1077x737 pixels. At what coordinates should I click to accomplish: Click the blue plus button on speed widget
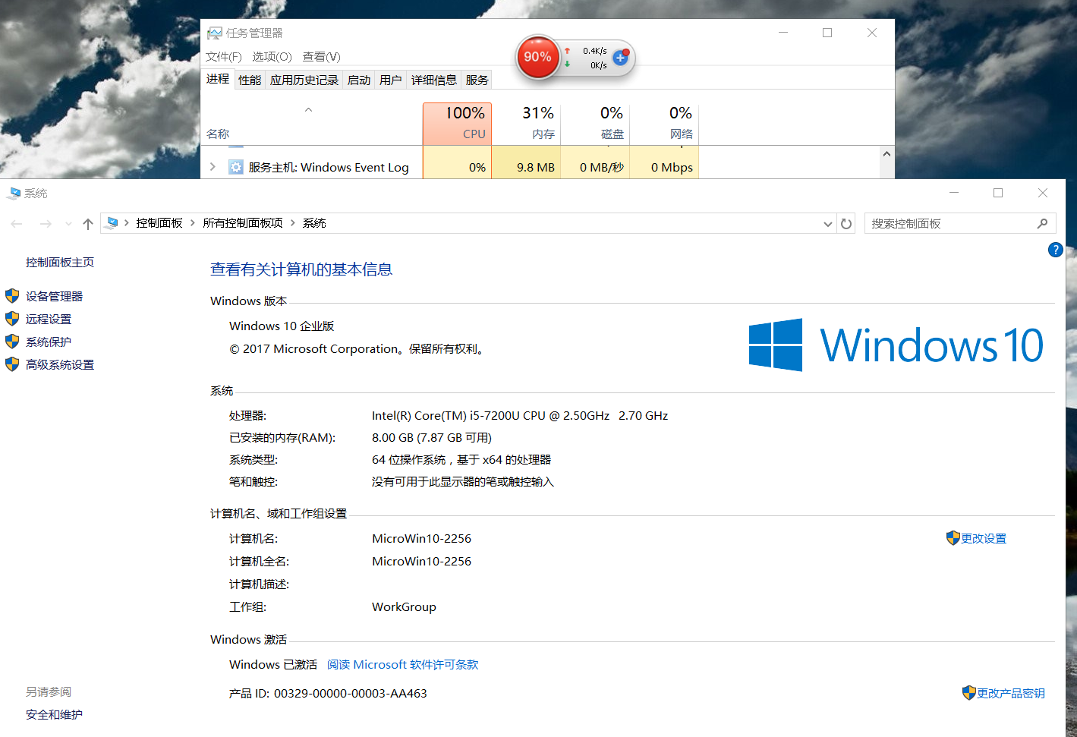(x=620, y=57)
